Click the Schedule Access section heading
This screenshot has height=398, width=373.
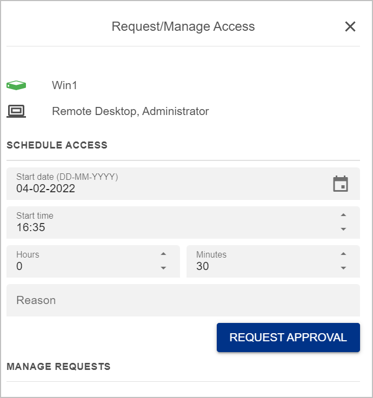[57, 145]
